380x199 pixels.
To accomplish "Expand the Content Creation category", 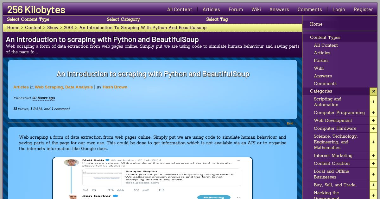I will [x=373, y=164].
